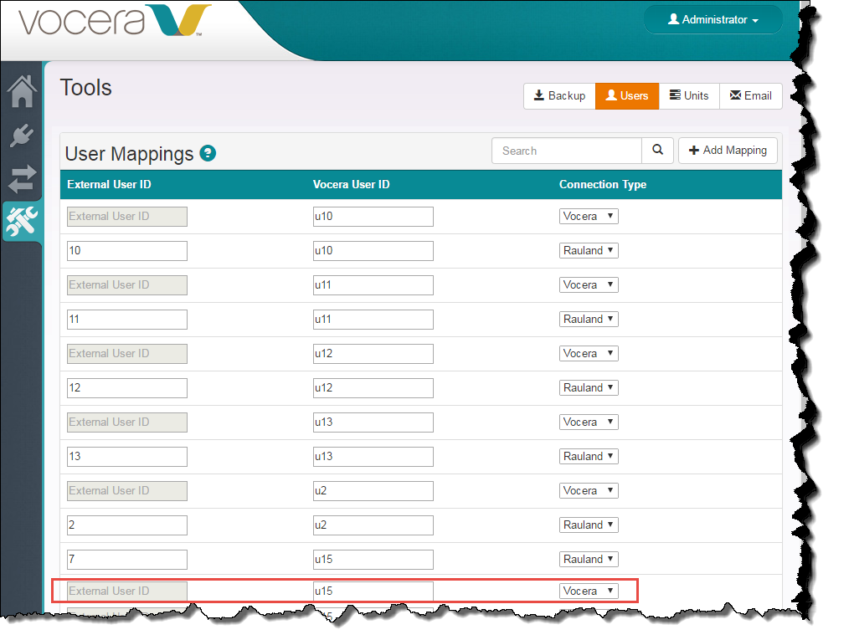
Task: Click the External User ID column header
Action: [x=109, y=185]
